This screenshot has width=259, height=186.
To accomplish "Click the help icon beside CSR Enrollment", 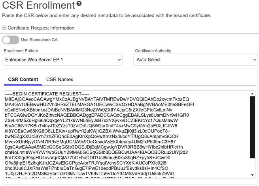I will pyautogui.click(x=79, y=4).
